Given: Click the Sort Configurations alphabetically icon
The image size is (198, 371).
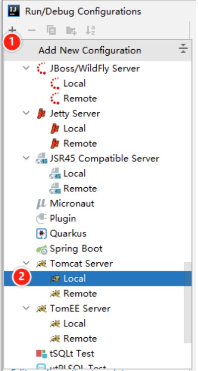Looking at the screenshot, I should [90, 30].
